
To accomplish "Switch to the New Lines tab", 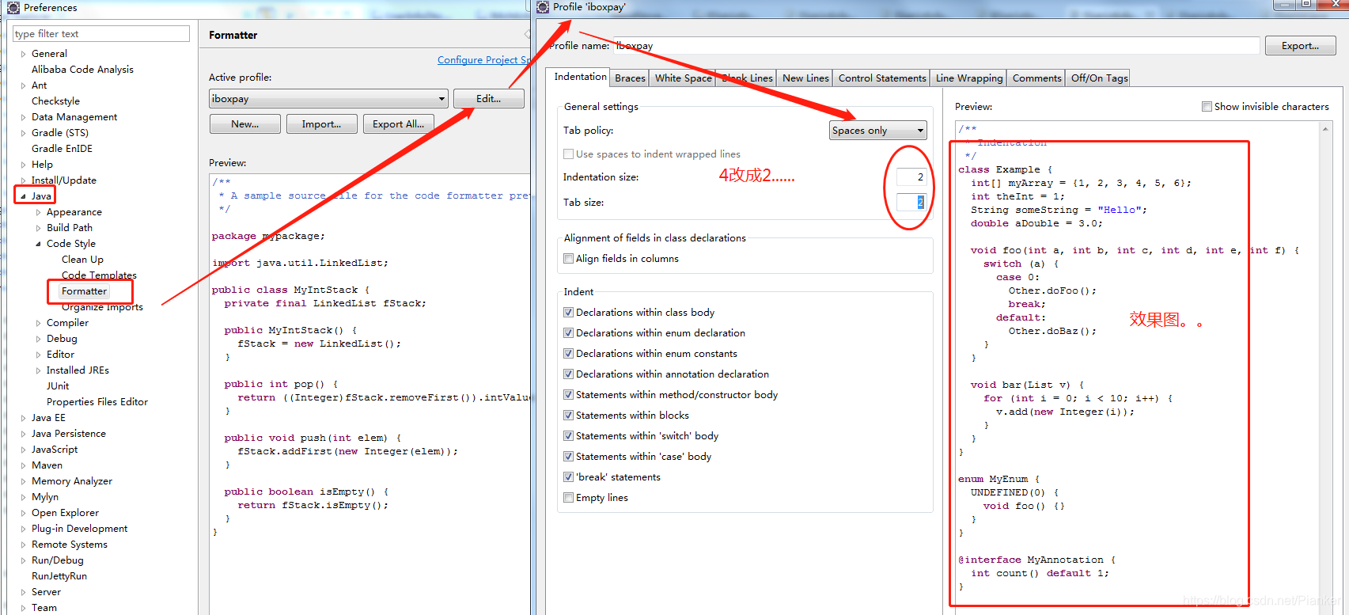I will (805, 78).
